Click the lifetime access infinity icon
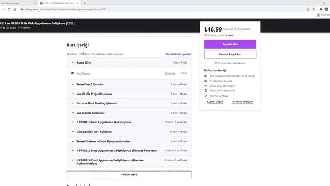This screenshot has width=330, height=186. click(x=206, y=86)
